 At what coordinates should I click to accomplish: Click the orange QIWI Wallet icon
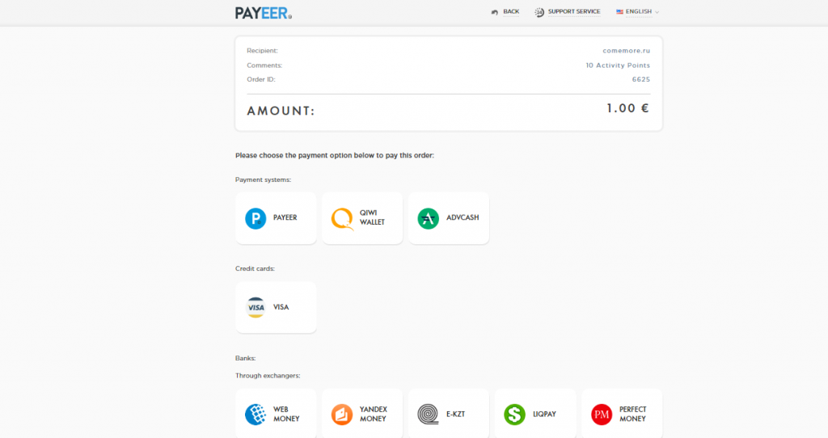point(342,218)
